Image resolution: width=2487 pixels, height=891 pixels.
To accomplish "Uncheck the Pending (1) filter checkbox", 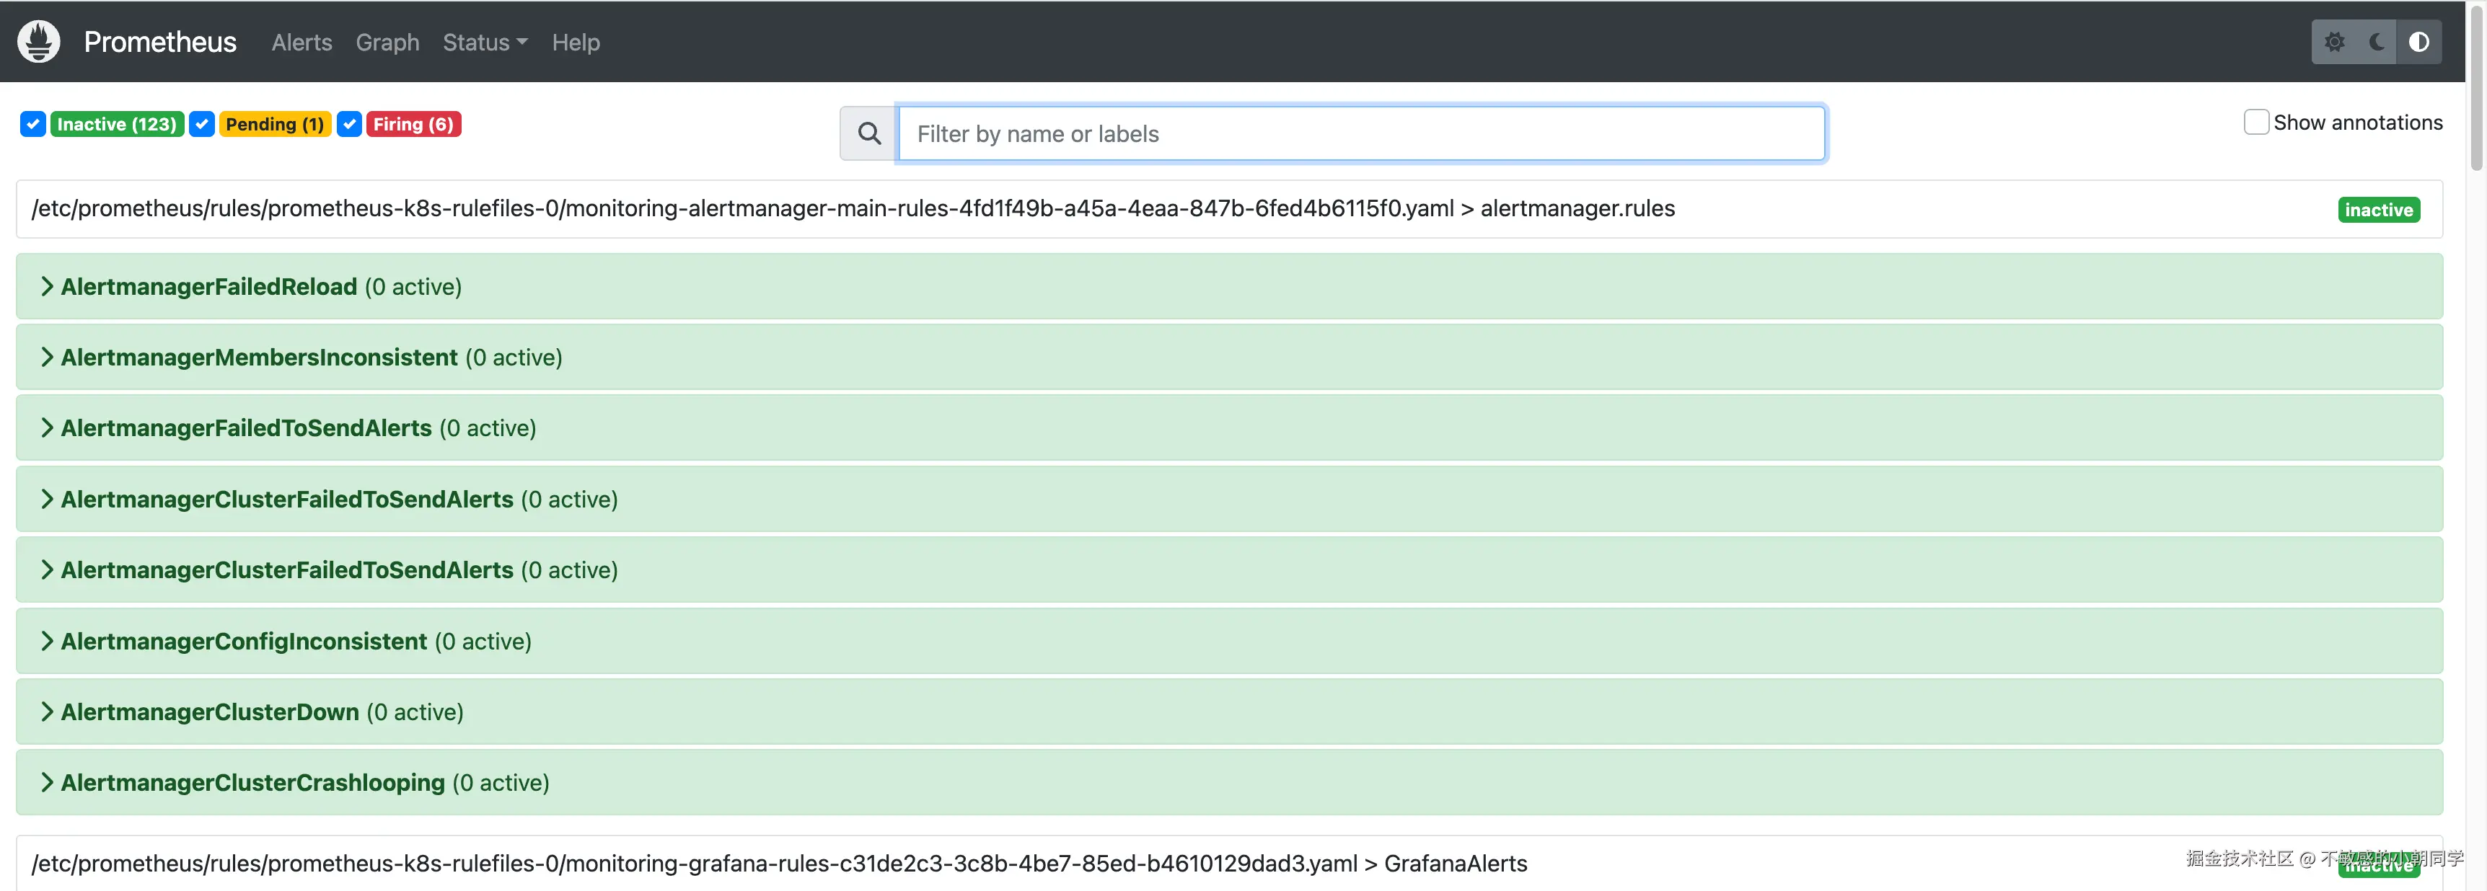I will 202,123.
